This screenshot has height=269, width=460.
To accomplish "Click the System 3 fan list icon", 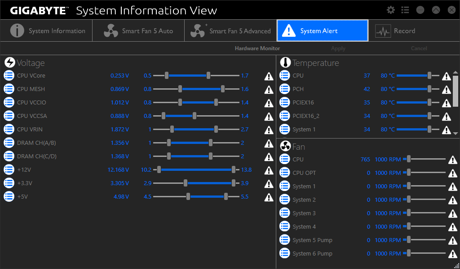I will click(284, 213).
